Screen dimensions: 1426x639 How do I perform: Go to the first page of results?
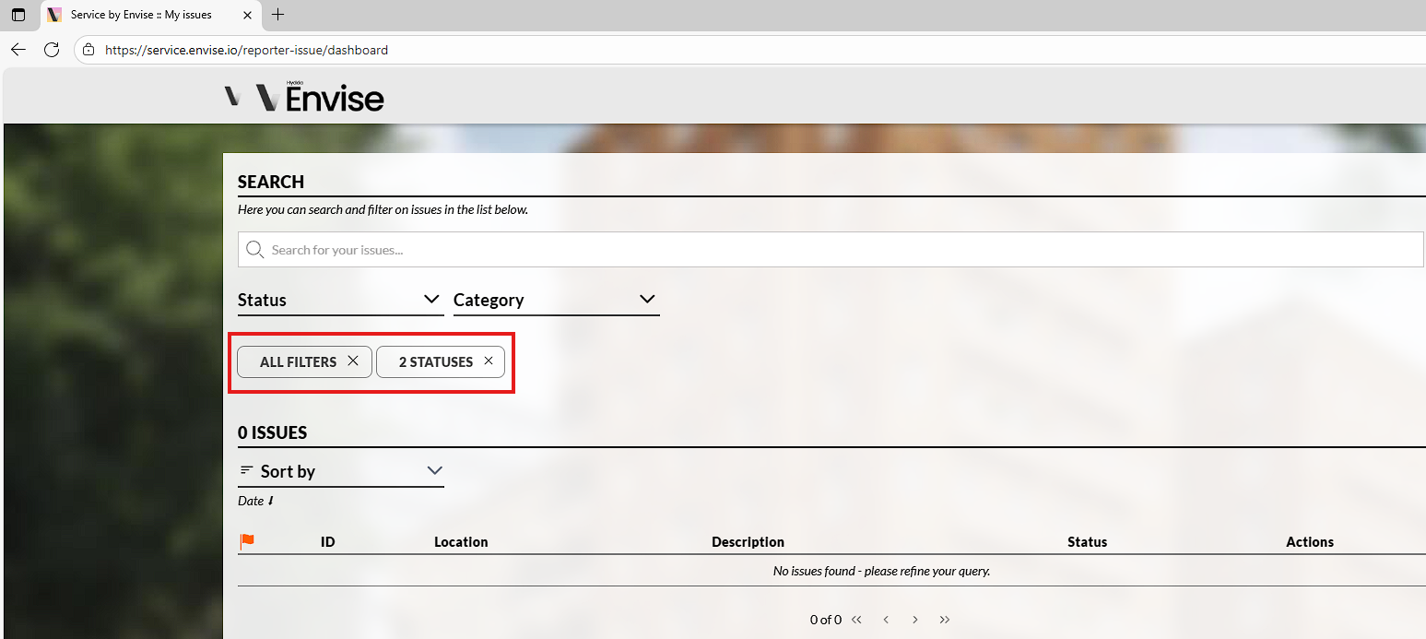pos(856,620)
